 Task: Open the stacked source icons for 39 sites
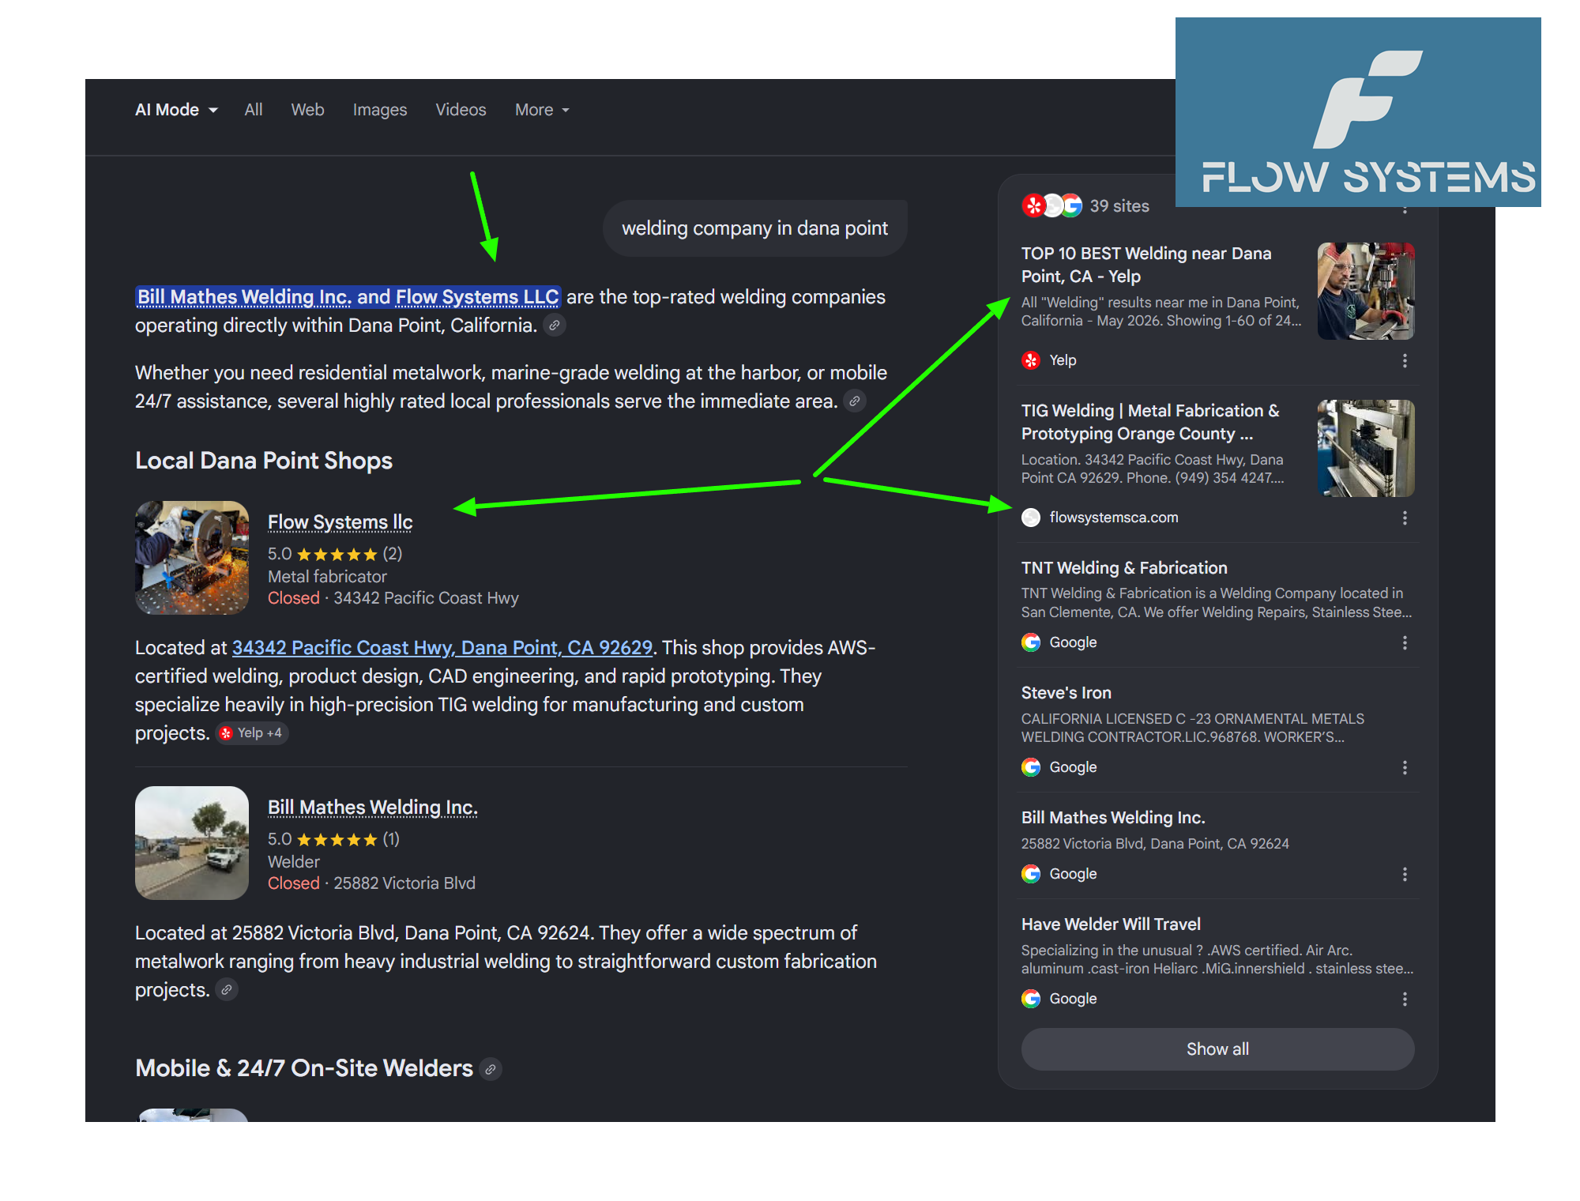(1051, 206)
